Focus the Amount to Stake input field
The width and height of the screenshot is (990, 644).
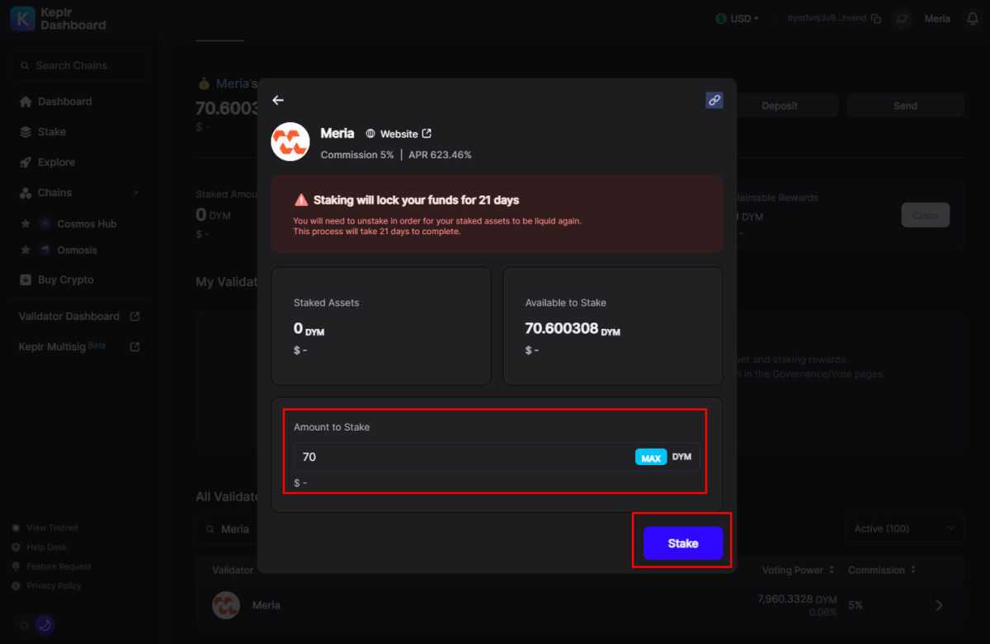click(x=497, y=457)
